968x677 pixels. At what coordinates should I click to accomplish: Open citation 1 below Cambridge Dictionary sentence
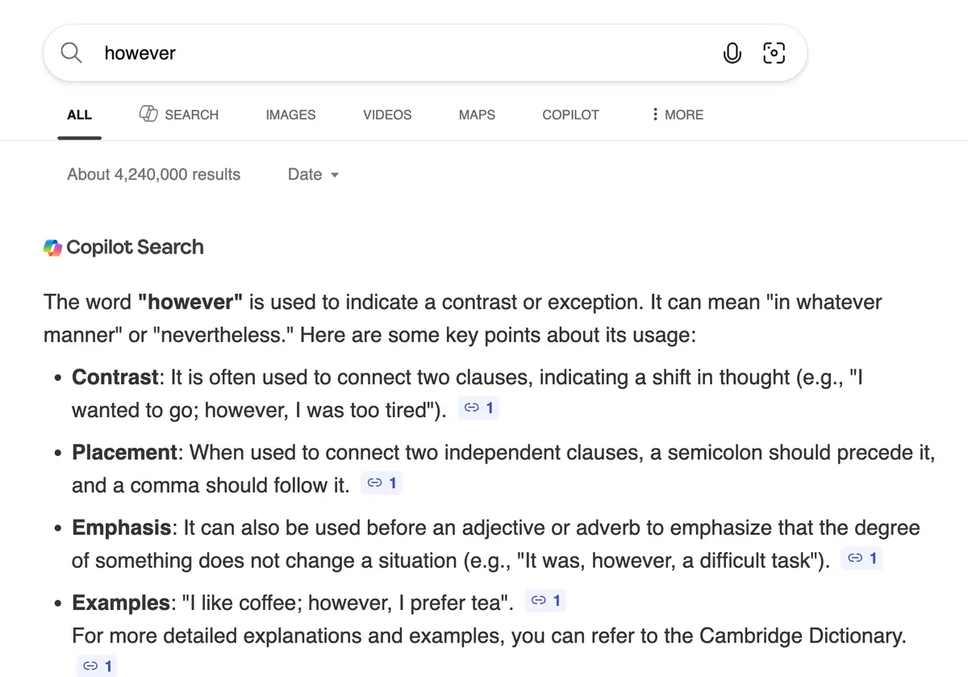(98, 667)
